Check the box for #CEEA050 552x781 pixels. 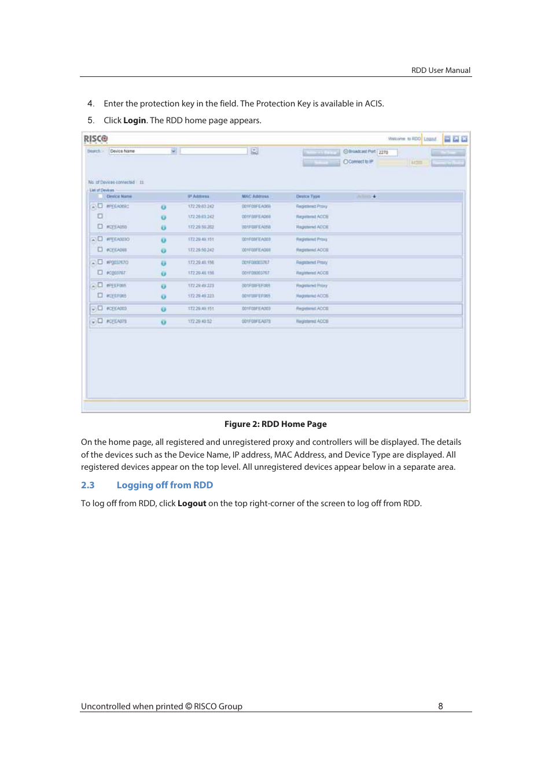(100, 226)
